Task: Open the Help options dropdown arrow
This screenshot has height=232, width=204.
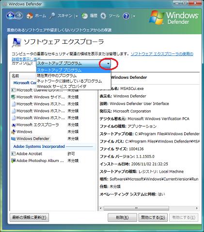Action: pyautogui.click(x=134, y=16)
